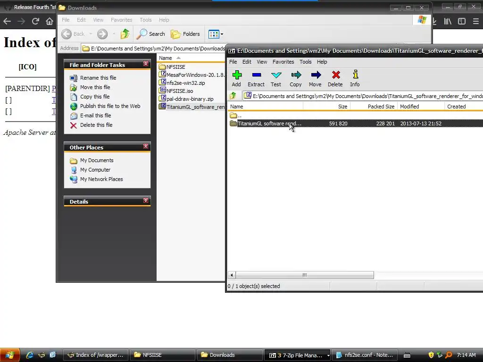Sort 7-Zip list by Packed Size column
This screenshot has height=362, width=483.
[374, 107]
